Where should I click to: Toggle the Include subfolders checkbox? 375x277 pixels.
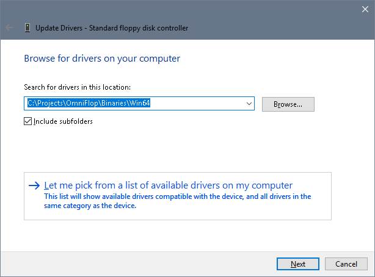(27, 121)
